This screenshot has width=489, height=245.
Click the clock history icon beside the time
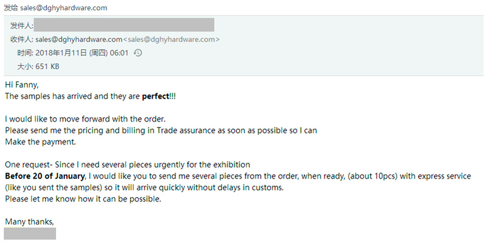tap(138, 53)
